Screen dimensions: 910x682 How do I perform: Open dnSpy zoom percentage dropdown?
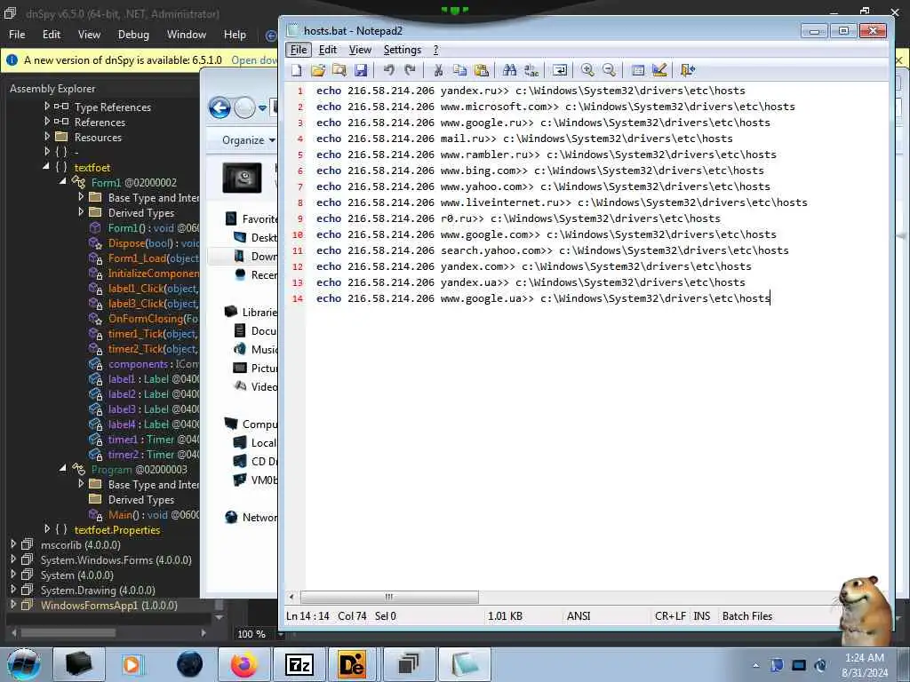(280, 634)
